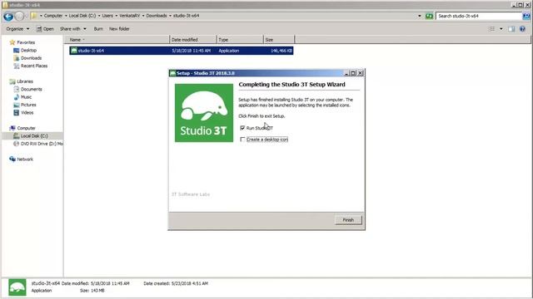Open the Videos library
The image size is (533, 299).
coord(27,113)
